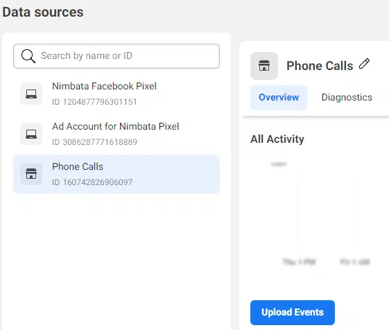Click the Upload Events button

(293, 313)
